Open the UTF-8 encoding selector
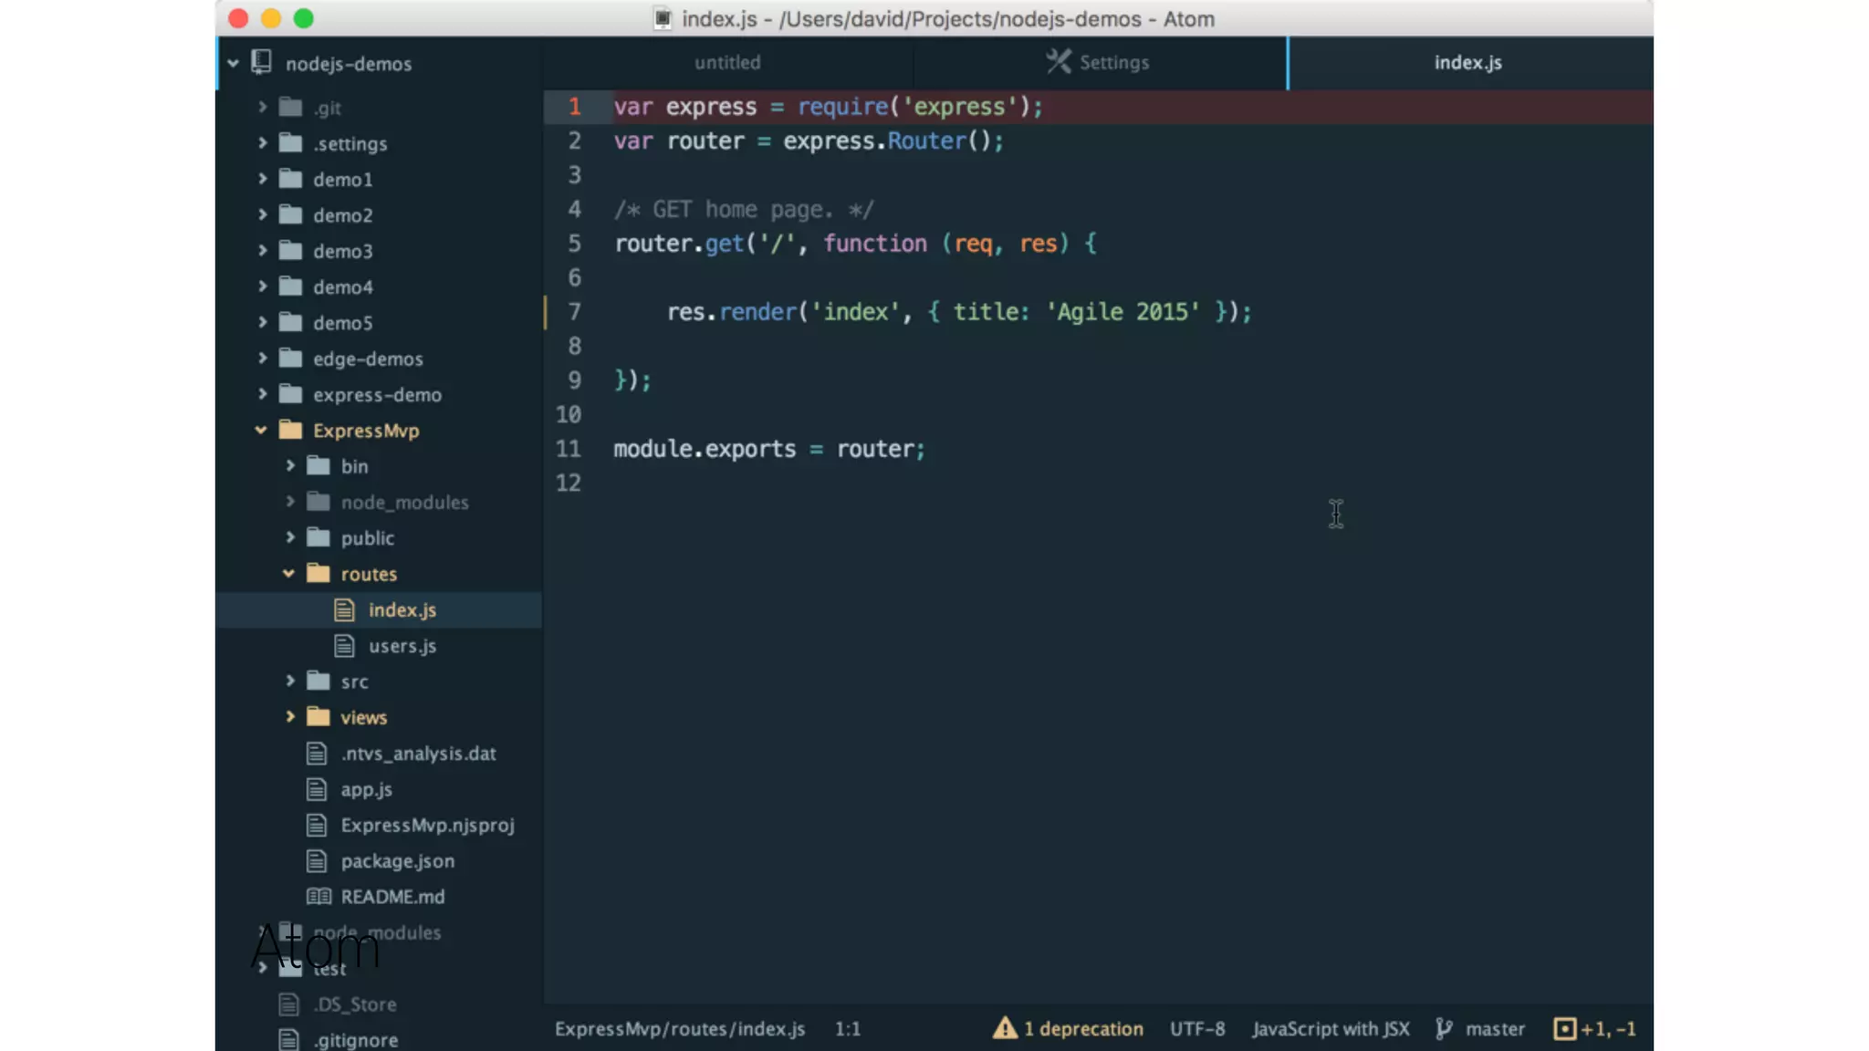This screenshot has width=1869, height=1051. click(1197, 1028)
